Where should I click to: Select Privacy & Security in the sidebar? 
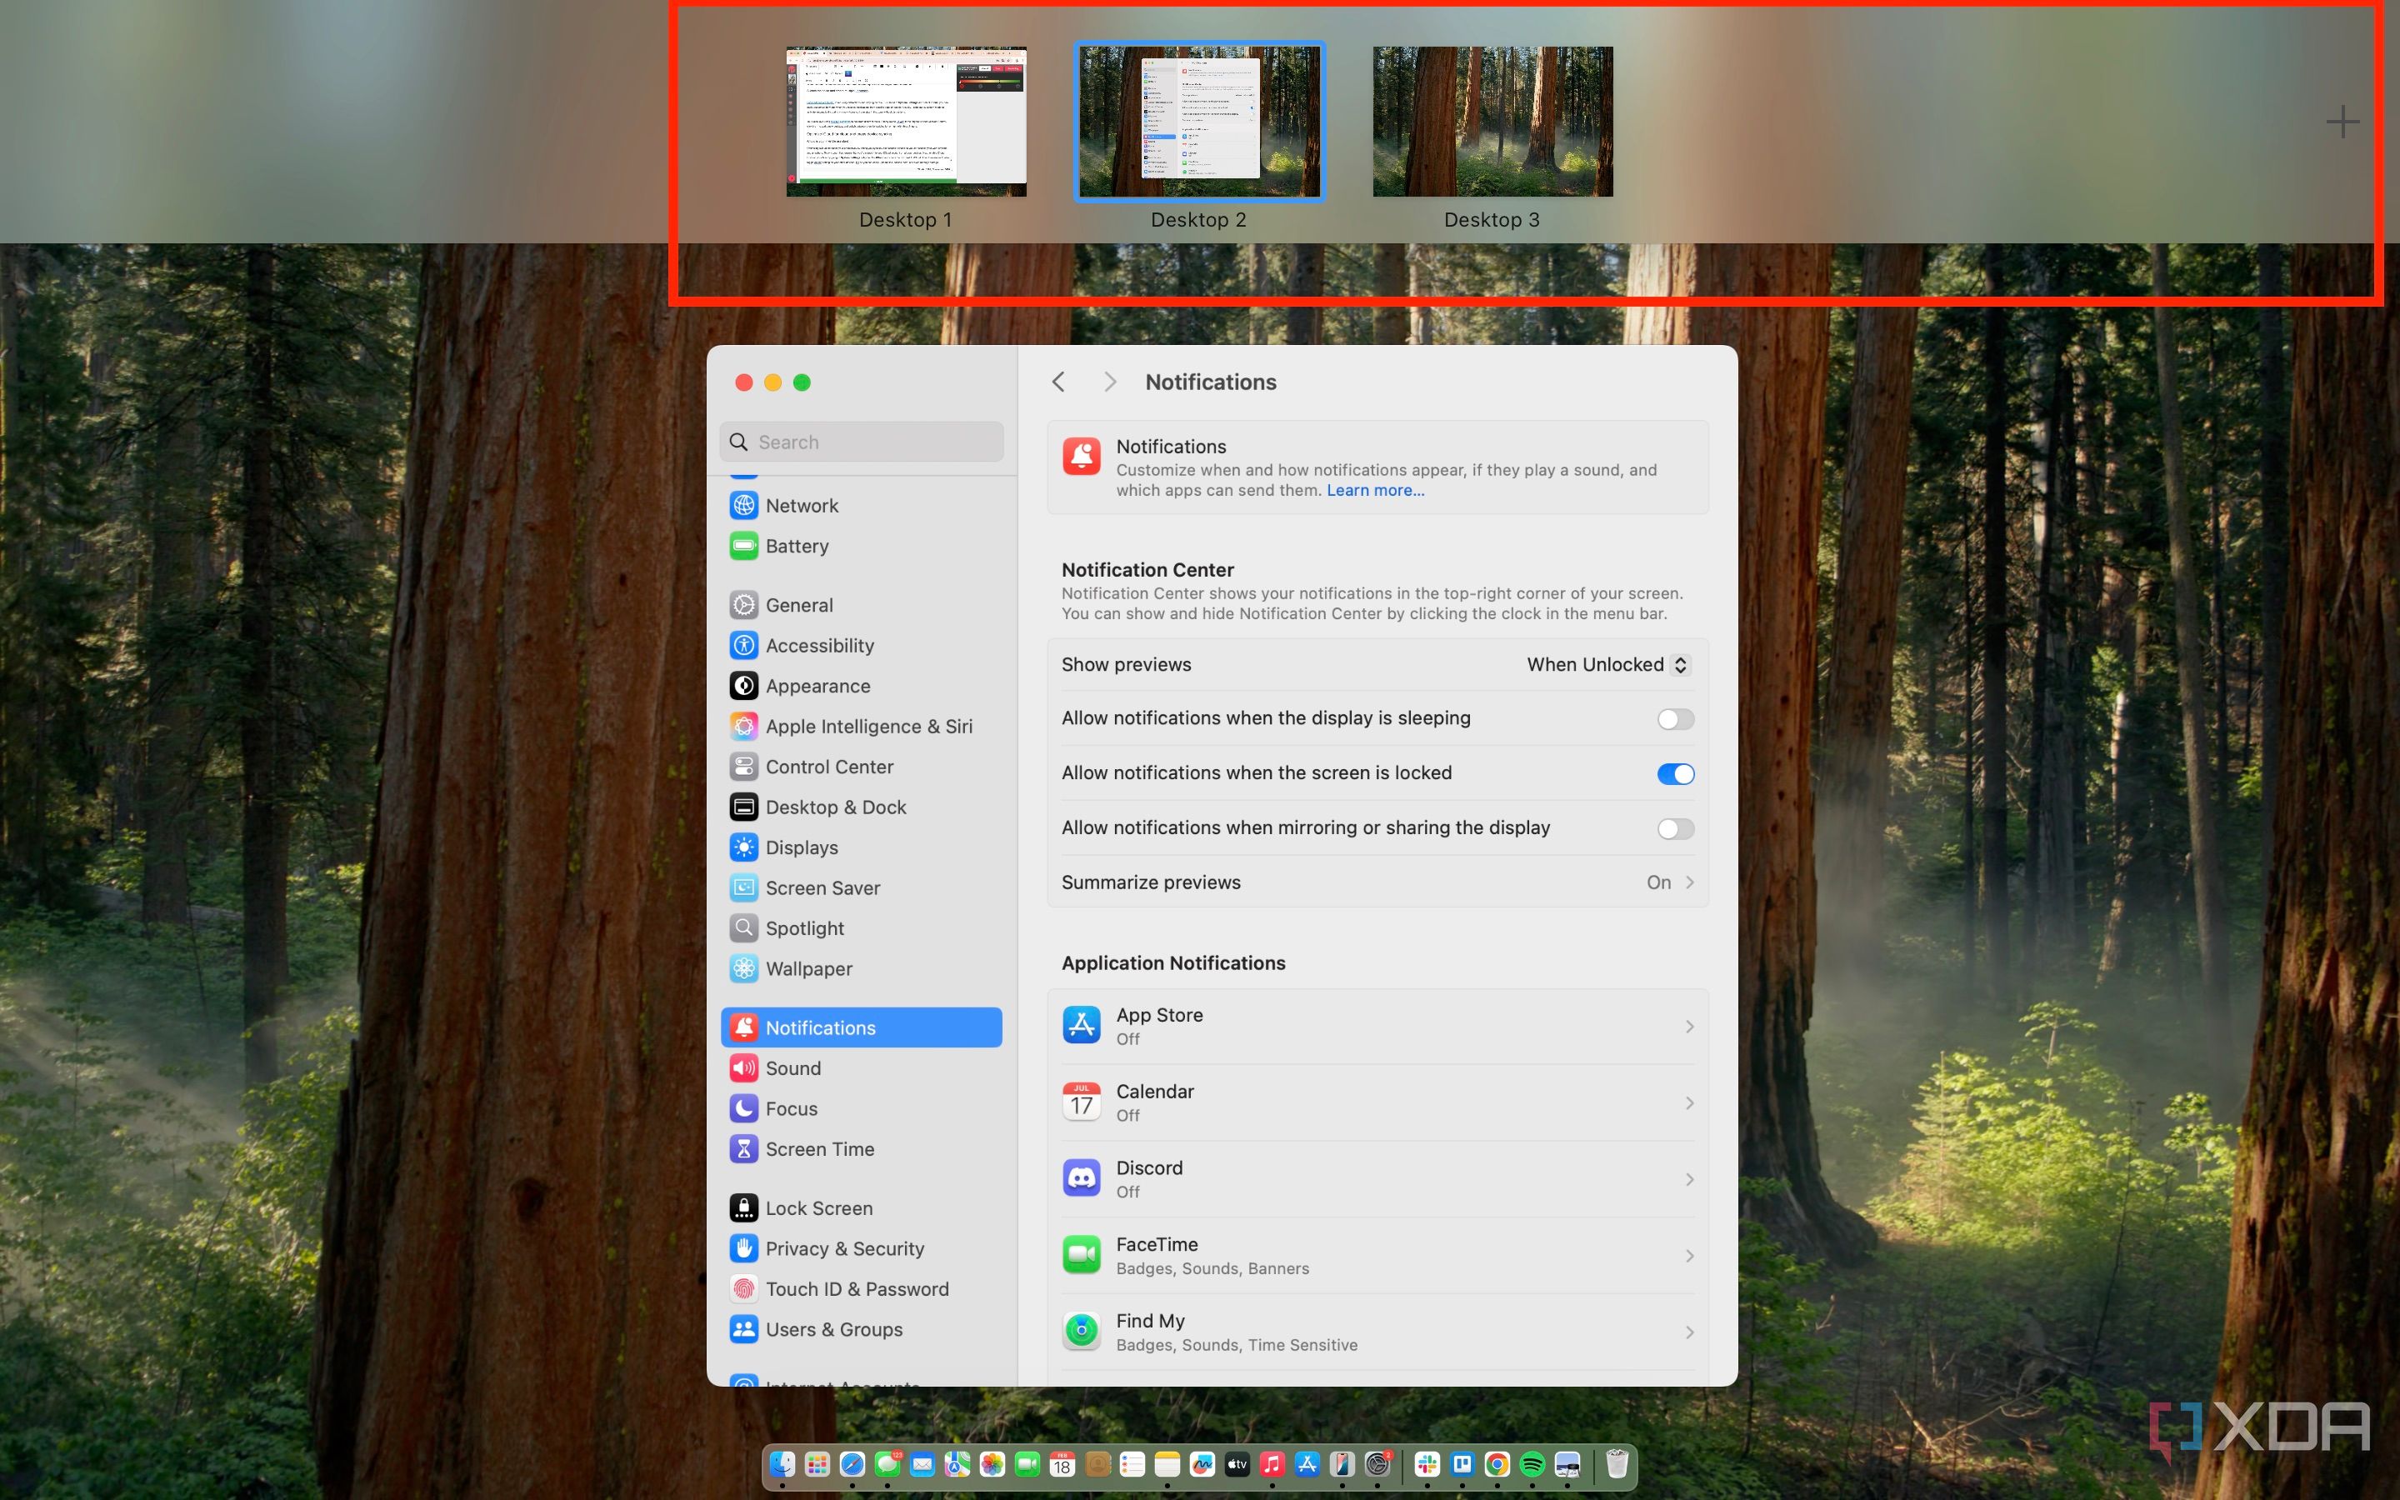(861, 1248)
